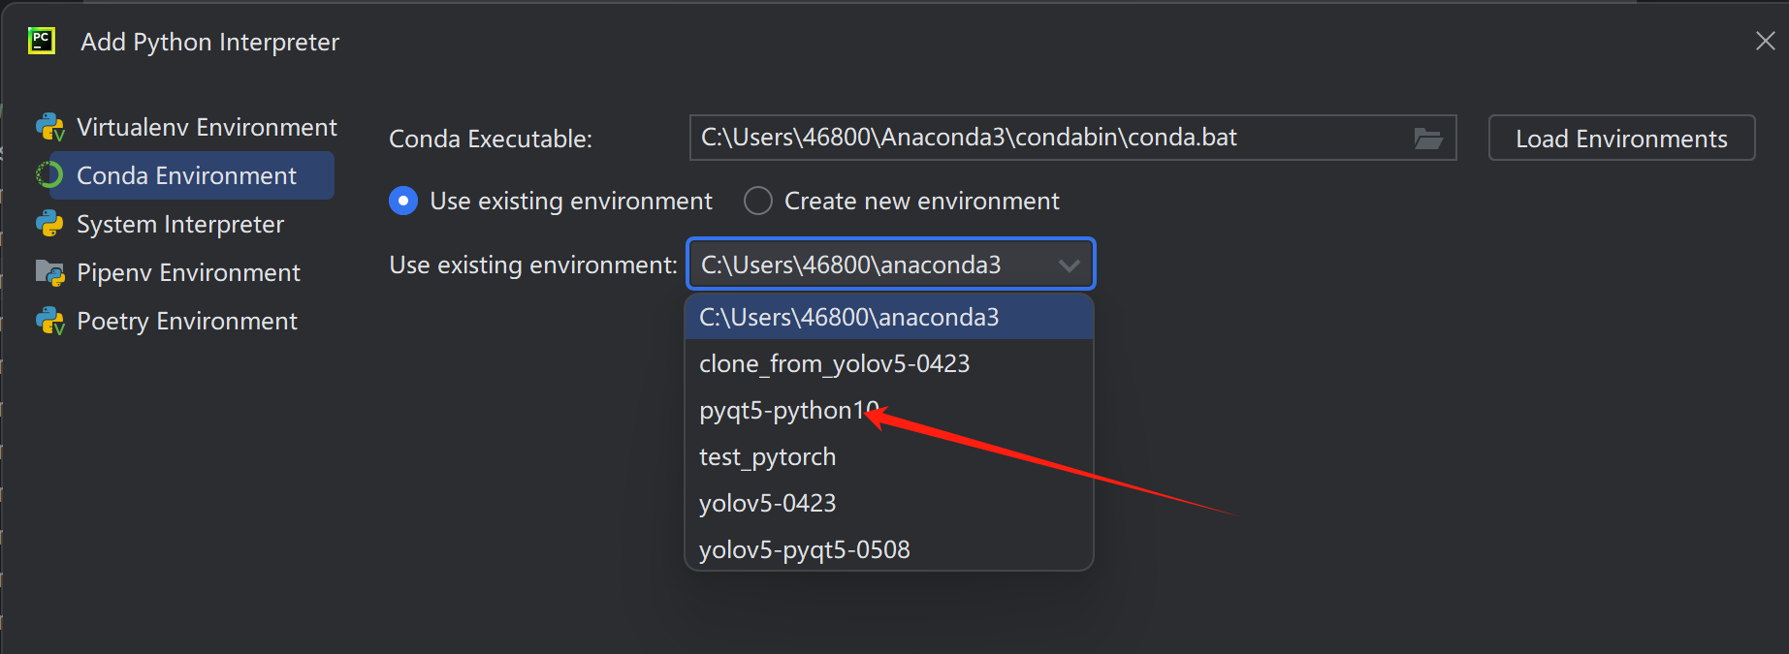This screenshot has height=654, width=1789.
Task: Choose test_pytorch environment from list
Action: coord(767,457)
